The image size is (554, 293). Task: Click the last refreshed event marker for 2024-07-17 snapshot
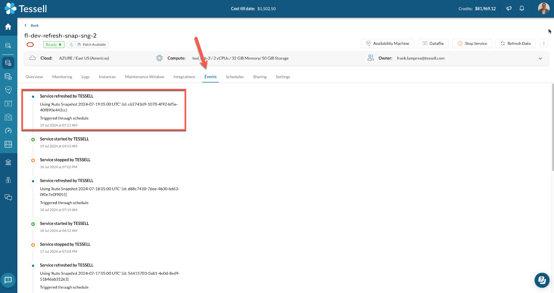coord(33,266)
